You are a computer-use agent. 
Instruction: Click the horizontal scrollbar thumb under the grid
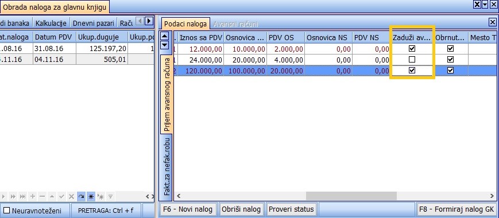(351, 196)
